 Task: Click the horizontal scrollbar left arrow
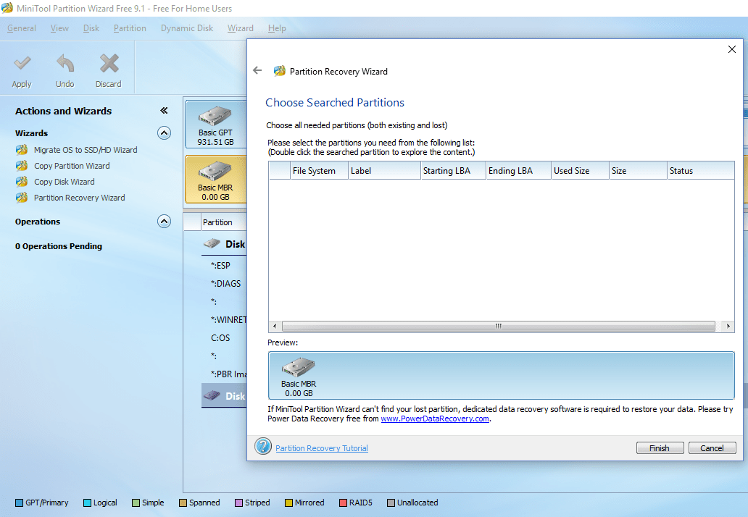pyautogui.click(x=274, y=327)
